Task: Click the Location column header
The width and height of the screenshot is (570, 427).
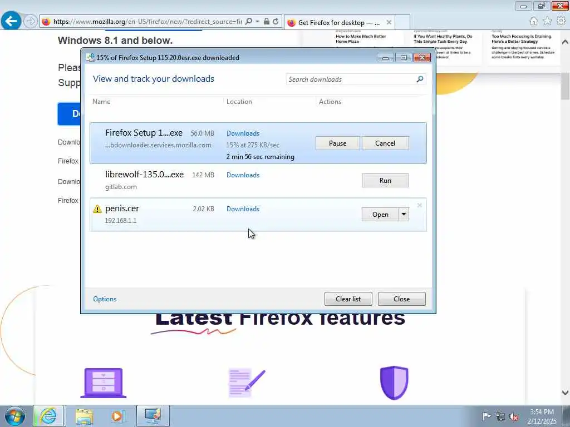Action: pos(239,102)
